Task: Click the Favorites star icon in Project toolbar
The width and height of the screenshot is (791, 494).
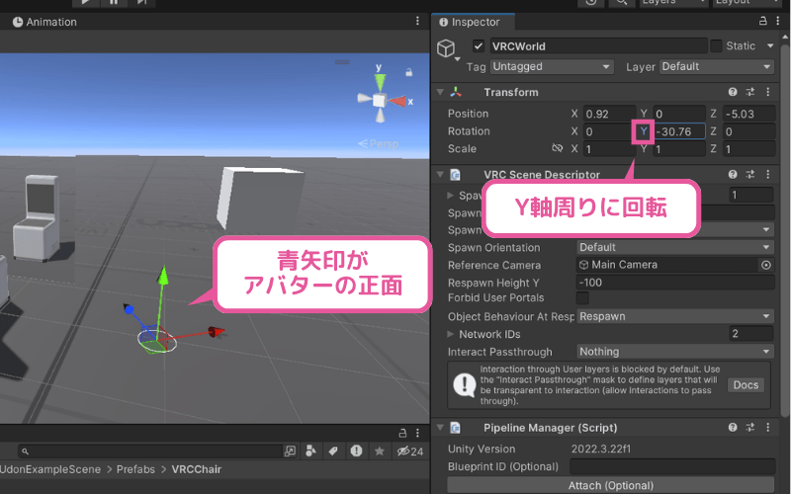Action: click(380, 451)
